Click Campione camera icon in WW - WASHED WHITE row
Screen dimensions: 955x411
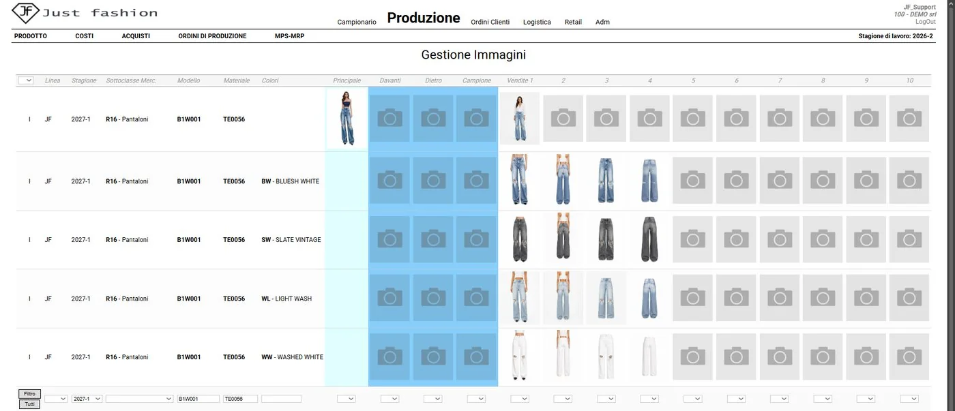pyautogui.click(x=476, y=356)
